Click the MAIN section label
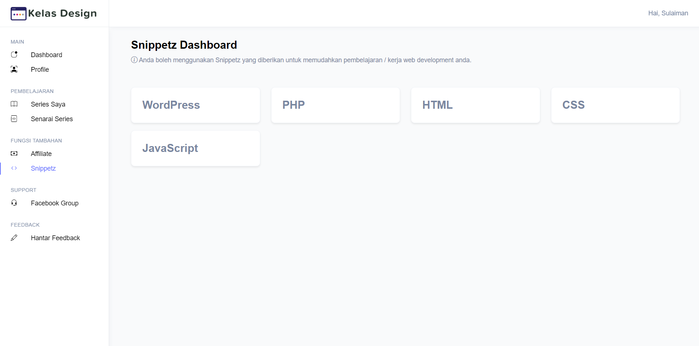This screenshot has width=699, height=346. tap(17, 42)
